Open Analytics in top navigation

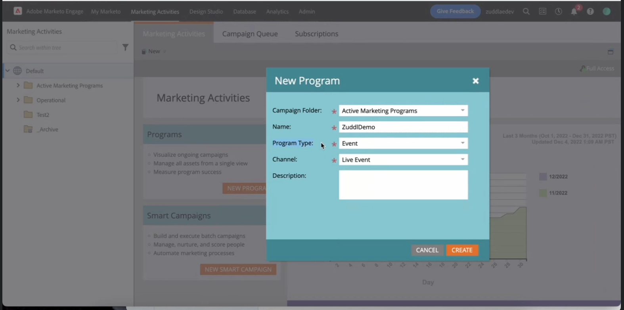[278, 11]
